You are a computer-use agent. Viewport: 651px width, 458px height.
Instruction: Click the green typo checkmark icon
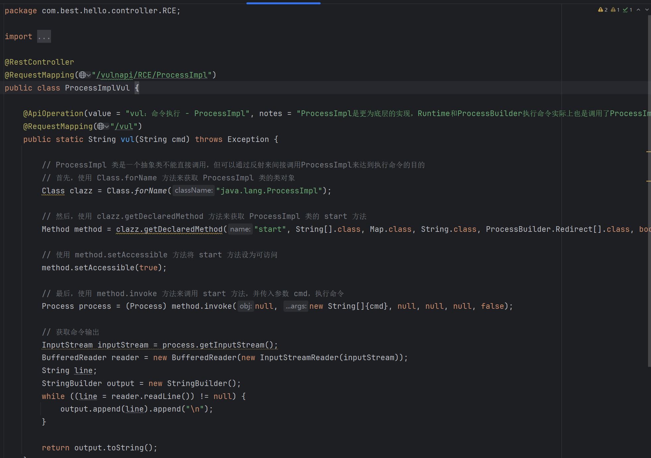[625, 10]
